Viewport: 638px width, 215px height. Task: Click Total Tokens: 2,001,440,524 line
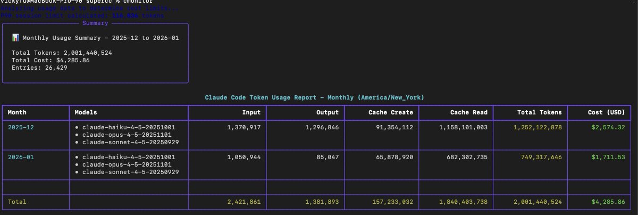pos(62,53)
